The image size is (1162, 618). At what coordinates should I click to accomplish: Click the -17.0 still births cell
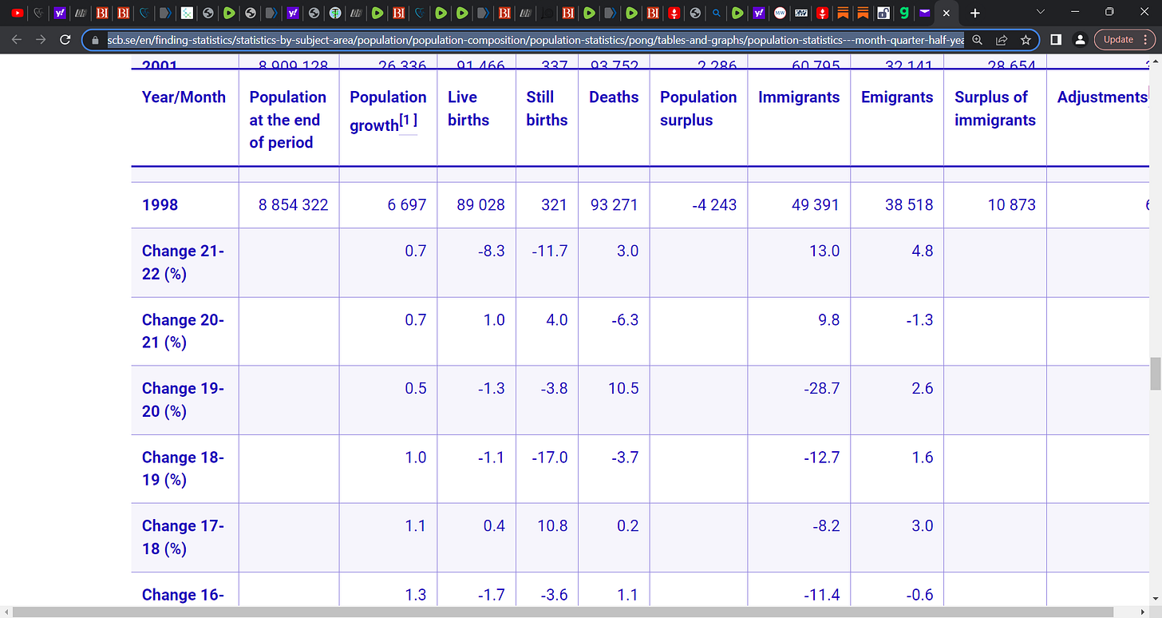(x=549, y=458)
